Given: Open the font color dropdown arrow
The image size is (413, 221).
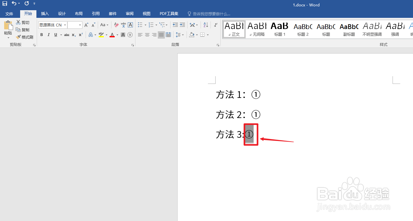Looking at the screenshot, I should click(117, 35).
